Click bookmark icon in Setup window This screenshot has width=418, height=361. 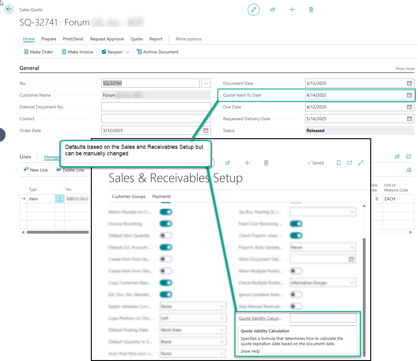tap(339, 163)
